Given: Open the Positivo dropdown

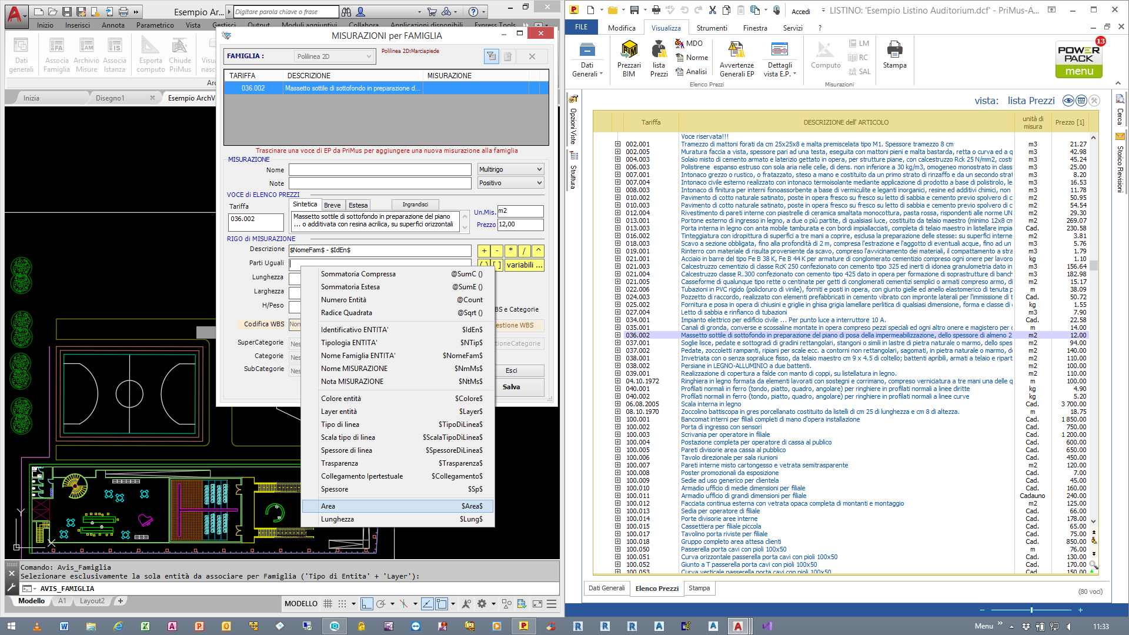Looking at the screenshot, I should 510,183.
